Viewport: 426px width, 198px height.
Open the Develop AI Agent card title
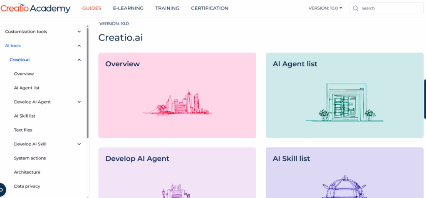[x=137, y=159]
